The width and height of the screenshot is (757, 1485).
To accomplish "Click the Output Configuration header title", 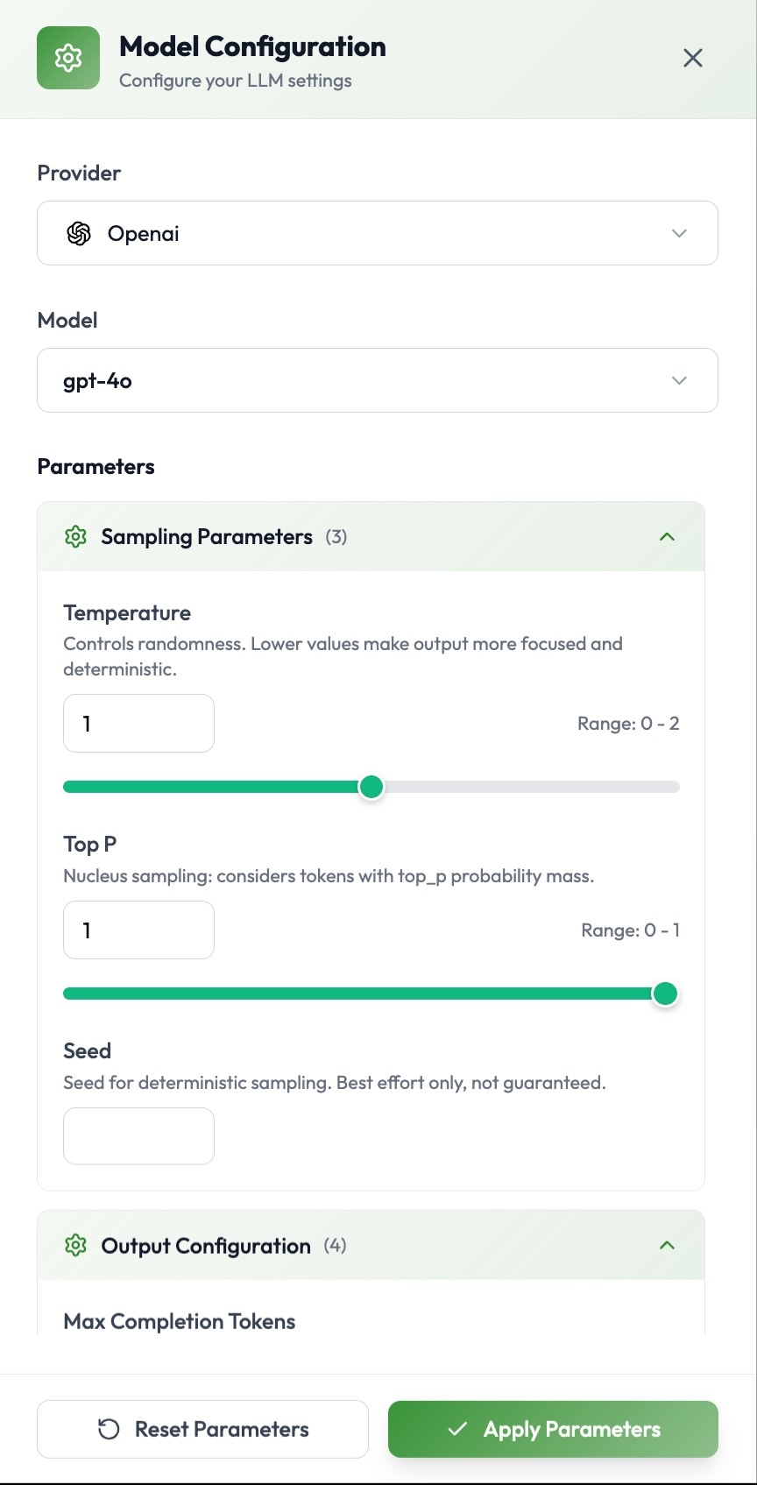I will pyautogui.click(x=206, y=1246).
